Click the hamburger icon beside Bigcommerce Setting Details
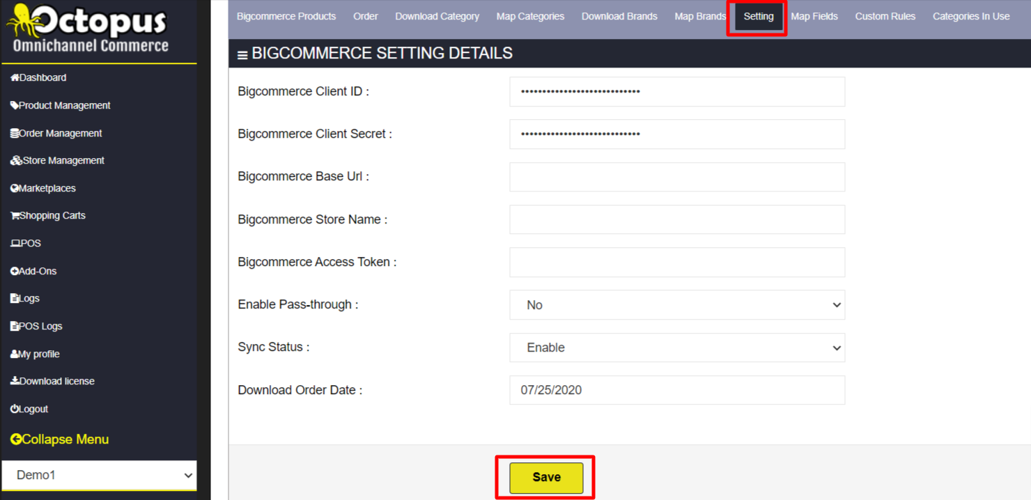The width and height of the screenshot is (1031, 500). coord(242,55)
